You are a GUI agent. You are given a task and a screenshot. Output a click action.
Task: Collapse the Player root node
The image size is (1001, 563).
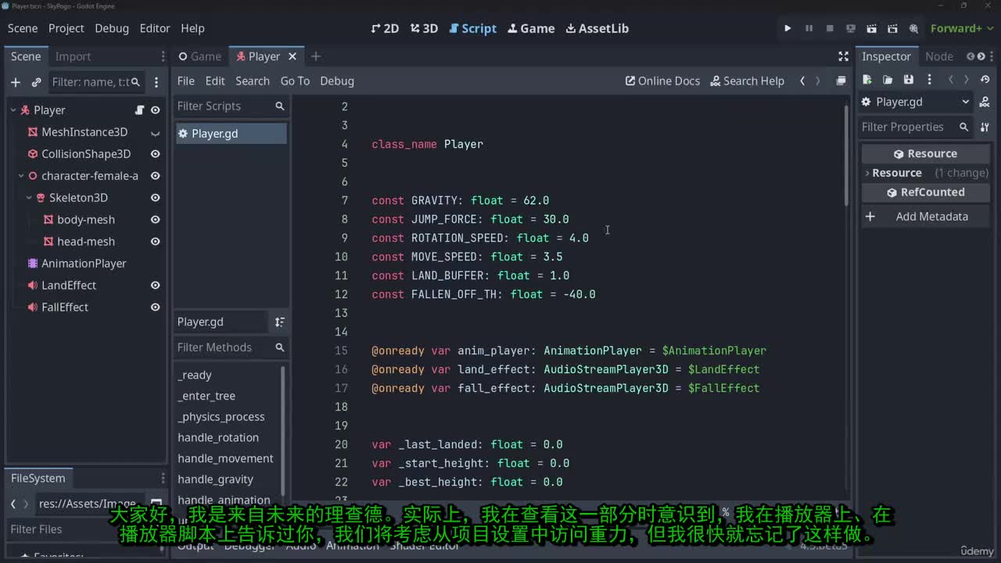[x=13, y=110]
